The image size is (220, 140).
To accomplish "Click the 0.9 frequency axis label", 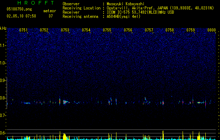I will click(3, 80).
